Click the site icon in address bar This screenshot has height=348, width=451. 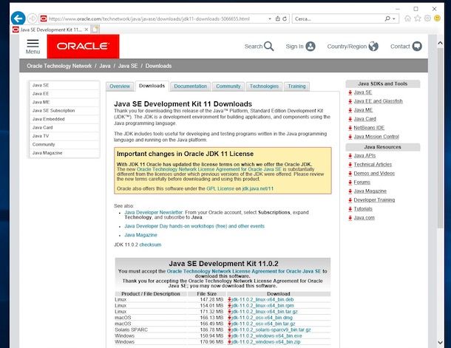click(x=44, y=18)
